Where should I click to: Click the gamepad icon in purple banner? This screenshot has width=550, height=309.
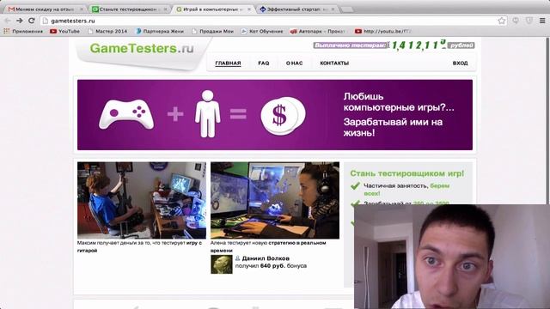(x=126, y=114)
